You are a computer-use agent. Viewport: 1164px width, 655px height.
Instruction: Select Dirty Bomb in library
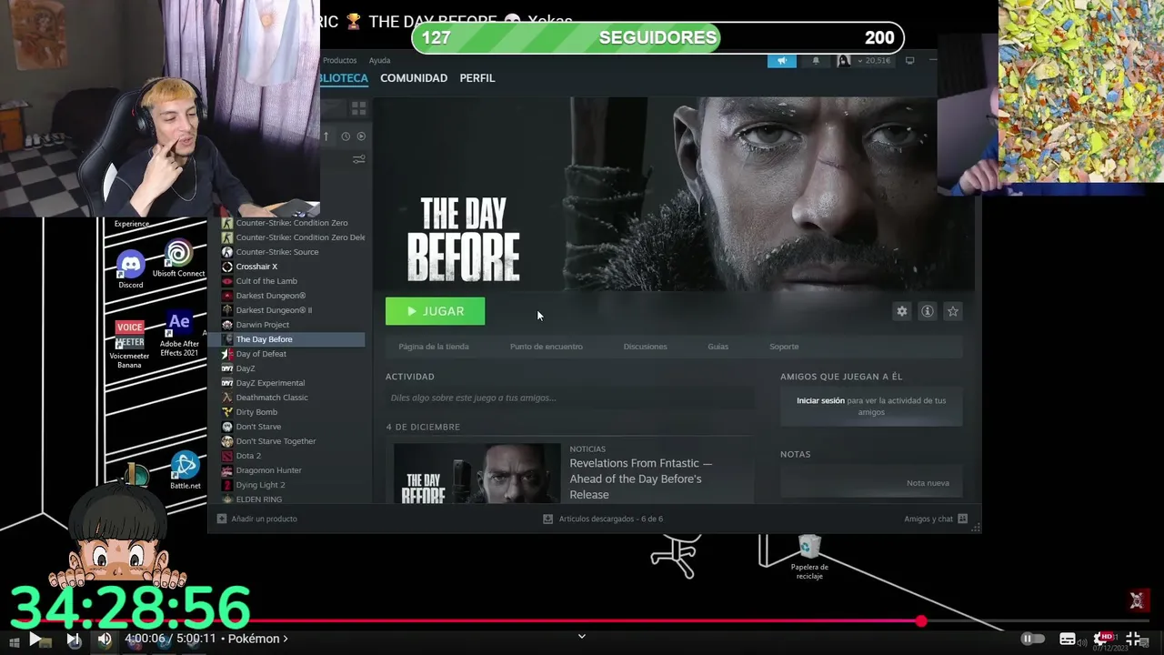[256, 412]
